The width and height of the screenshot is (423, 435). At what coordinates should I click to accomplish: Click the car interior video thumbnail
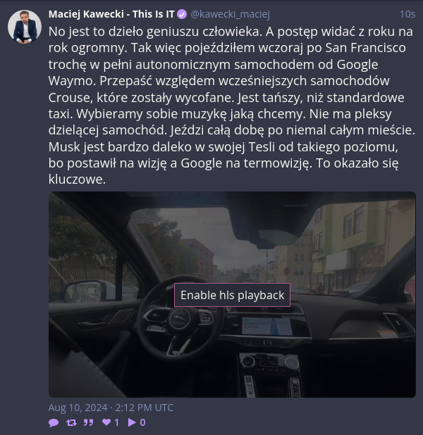coord(232,294)
